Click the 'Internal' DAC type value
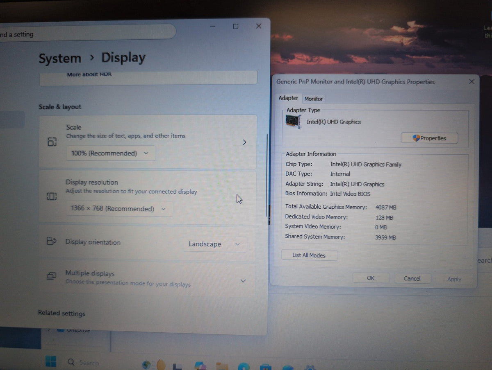Viewport: 492px width, 370px height. point(340,174)
